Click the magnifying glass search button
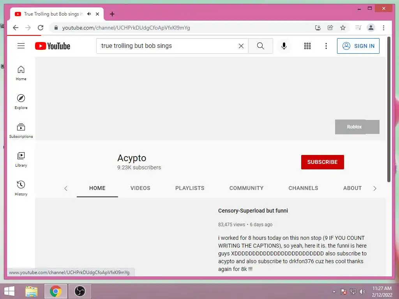399x299 pixels. point(260,46)
